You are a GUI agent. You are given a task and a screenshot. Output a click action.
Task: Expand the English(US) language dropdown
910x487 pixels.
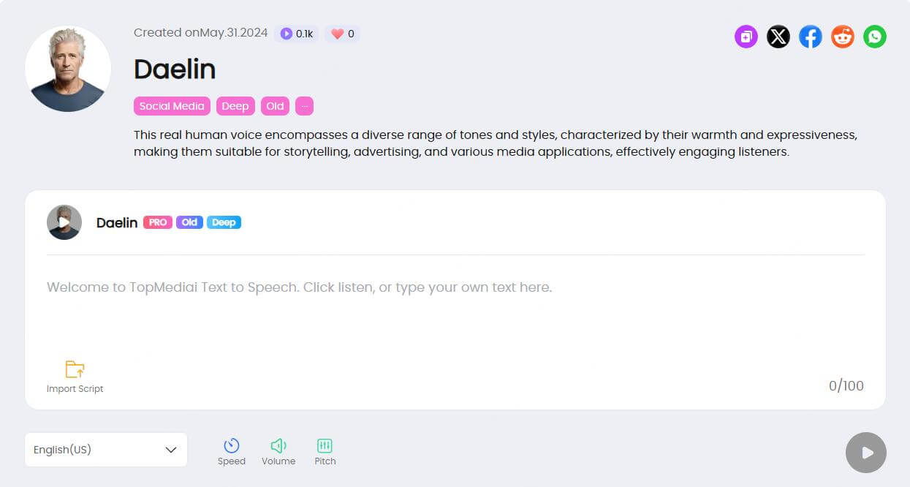tap(106, 450)
